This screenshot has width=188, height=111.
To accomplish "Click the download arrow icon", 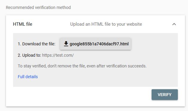I will pyautogui.click(x=66, y=44).
